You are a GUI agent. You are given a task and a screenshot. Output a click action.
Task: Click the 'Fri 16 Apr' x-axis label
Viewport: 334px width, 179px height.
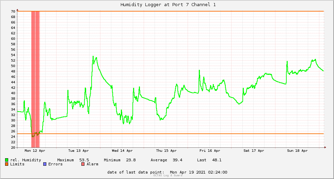point(210,150)
